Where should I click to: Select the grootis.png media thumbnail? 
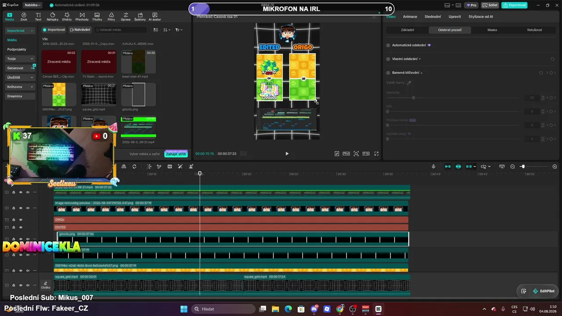(x=138, y=94)
